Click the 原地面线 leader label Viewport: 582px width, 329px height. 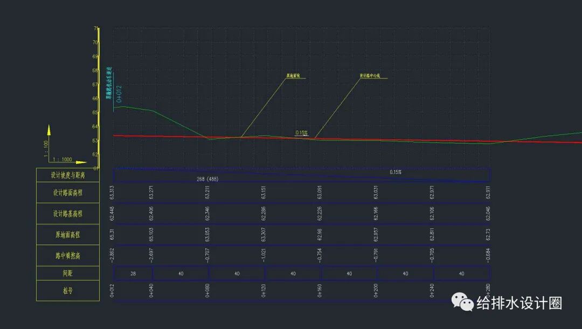click(293, 75)
